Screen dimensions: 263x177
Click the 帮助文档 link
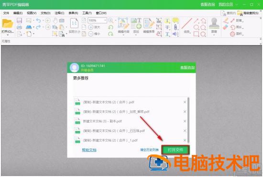[x=89, y=150]
